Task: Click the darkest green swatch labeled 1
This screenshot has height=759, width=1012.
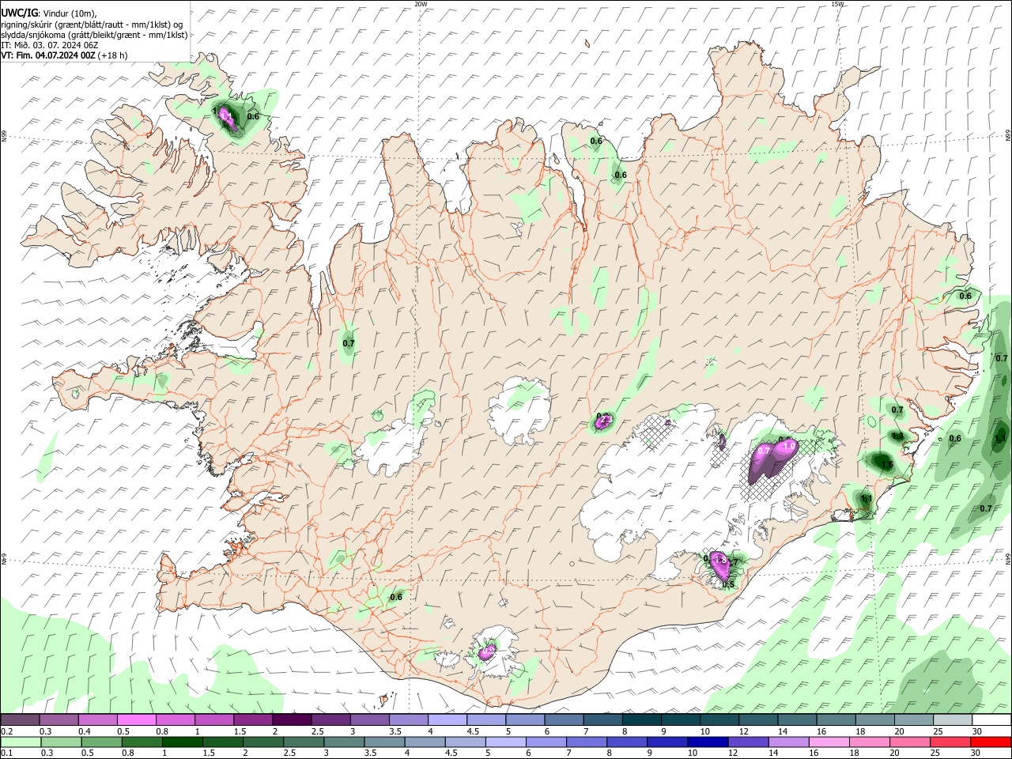Action: pos(182,742)
